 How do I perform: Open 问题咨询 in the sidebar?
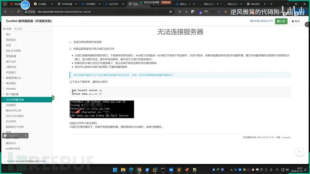tap(11, 67)
